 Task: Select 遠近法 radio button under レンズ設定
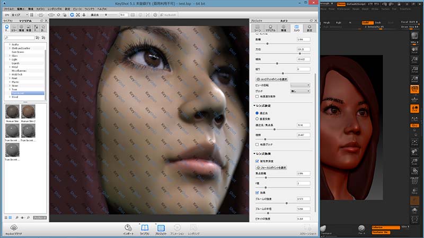[x=257, y=113]
